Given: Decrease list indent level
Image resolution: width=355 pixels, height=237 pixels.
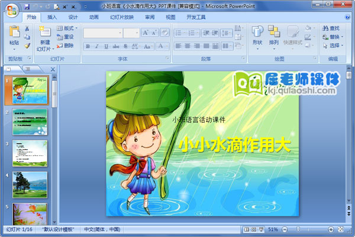Looking at the screenshot, I should point(206,33).
